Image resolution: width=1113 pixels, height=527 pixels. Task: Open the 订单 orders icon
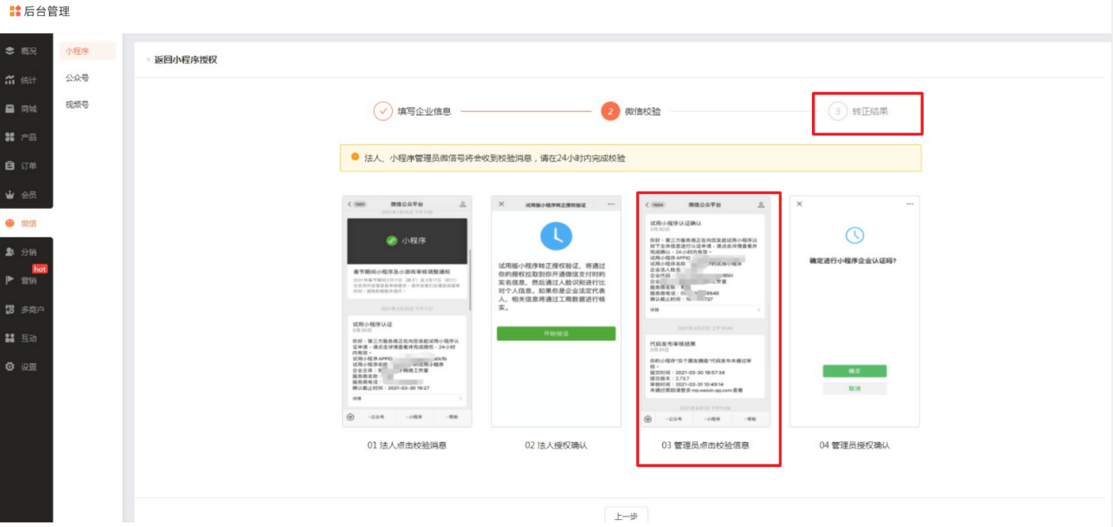[10, 165]
